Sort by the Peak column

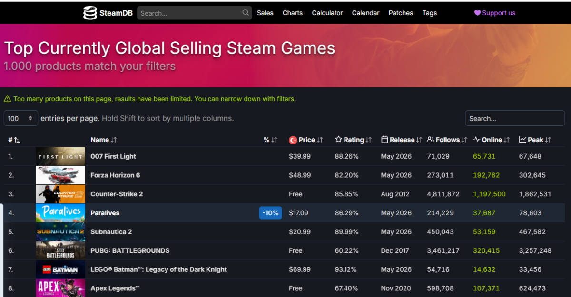(535, 140)
